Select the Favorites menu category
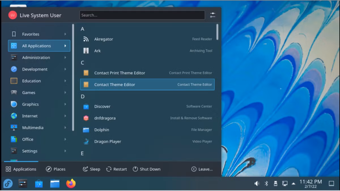 pos(39,34)
